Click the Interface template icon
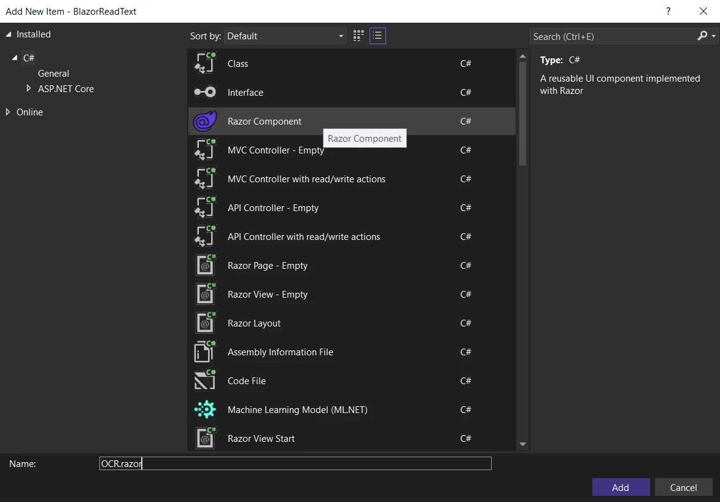The width and height of the screenshot is (720, 502). click(x=205, y=92)
